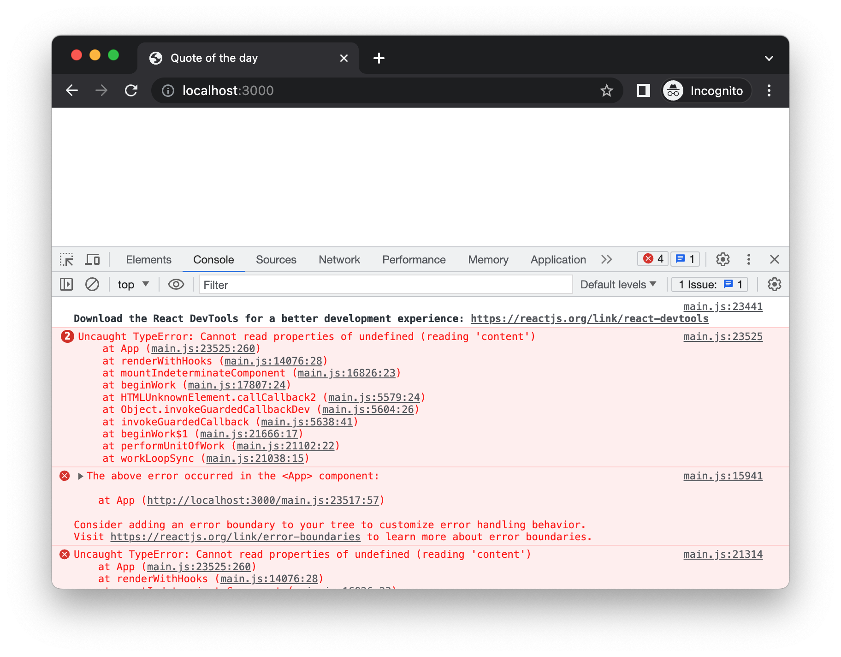The image size is (841, 657).
Task: Open the 'top' JavaScript context dropdown
Action: tap(133, 285)
